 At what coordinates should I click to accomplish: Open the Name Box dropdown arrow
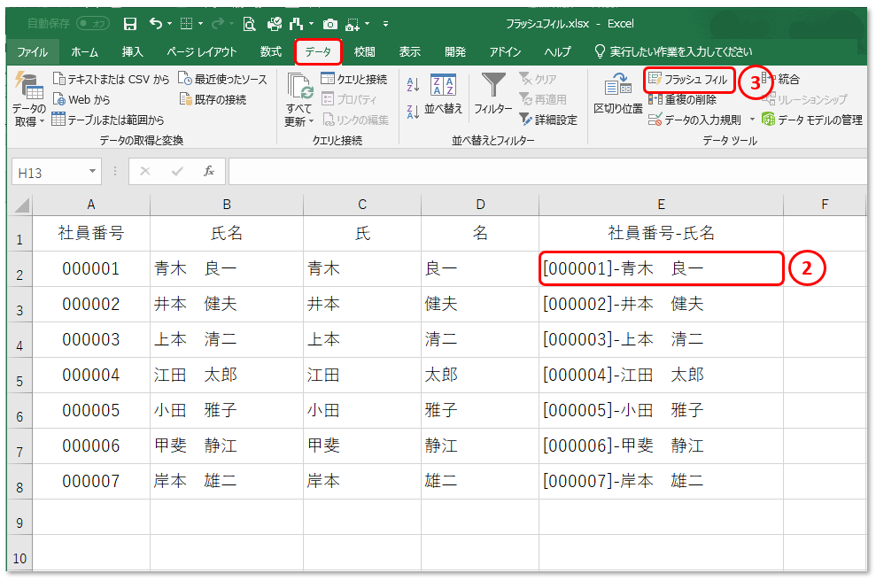coord(92,171)
